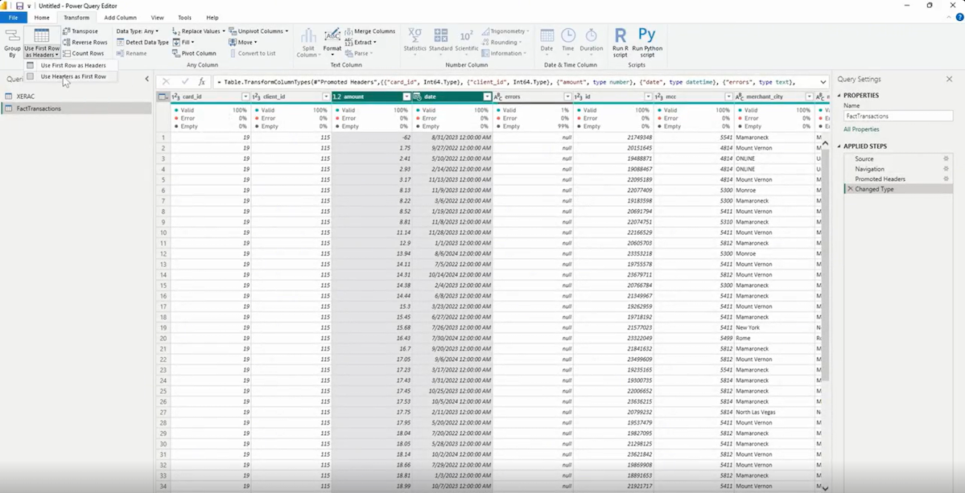This screenshot has width=965, height=493.
Task: Click the Count Rows icon
Action: (x=67, y=53)
